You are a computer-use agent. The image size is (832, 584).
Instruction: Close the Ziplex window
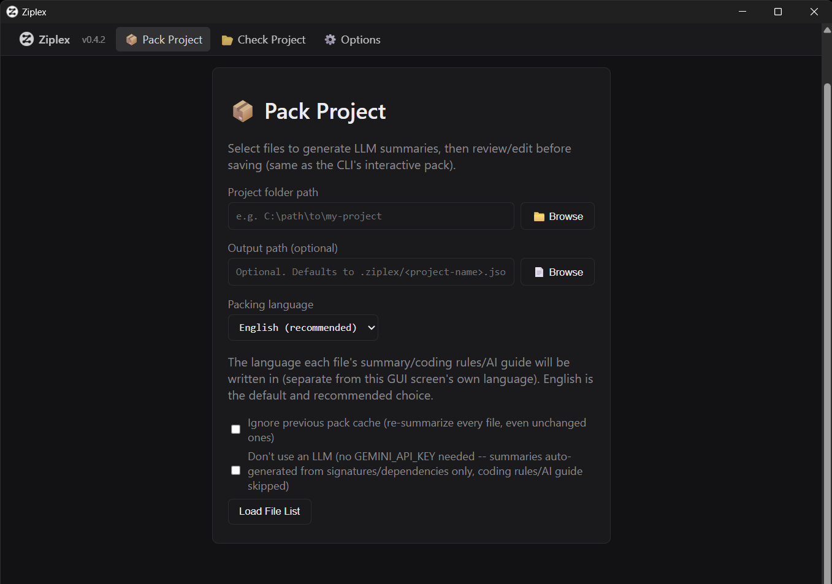(814, 12)
